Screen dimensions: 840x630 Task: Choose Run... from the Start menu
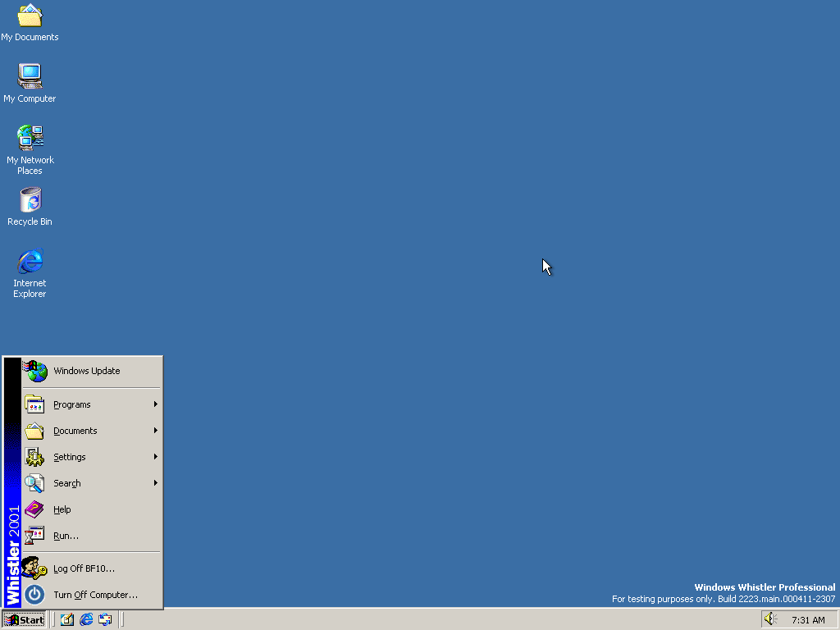(92, 536)
